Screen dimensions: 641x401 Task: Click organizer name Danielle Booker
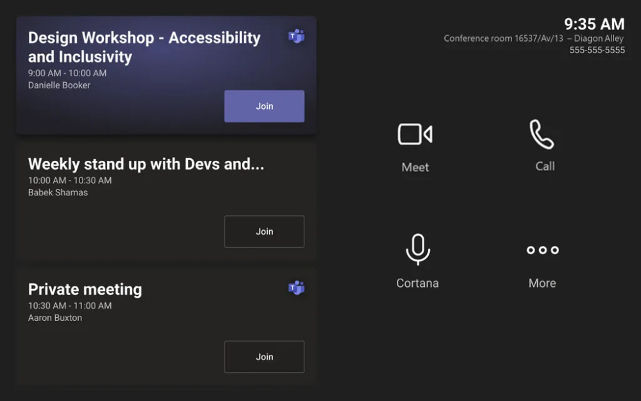click(x=59, y=85)
